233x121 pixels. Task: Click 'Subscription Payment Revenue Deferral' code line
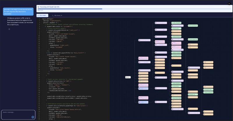pos(65,109)
